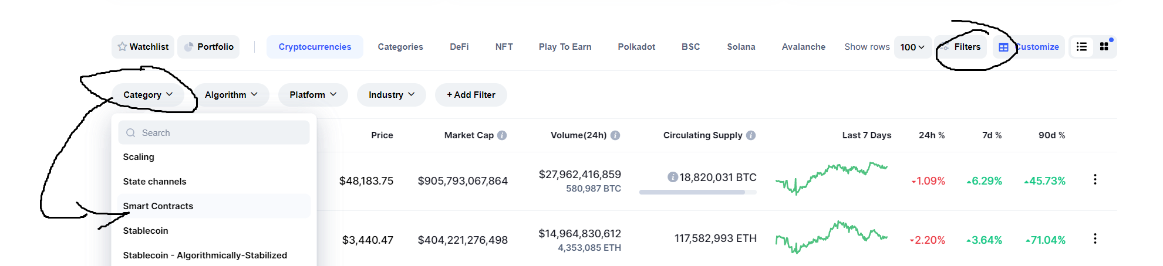Toggle the Filters button
The width and height of the screenshot is (1163, 266).
pyautogui.click(x=960, y=47)
